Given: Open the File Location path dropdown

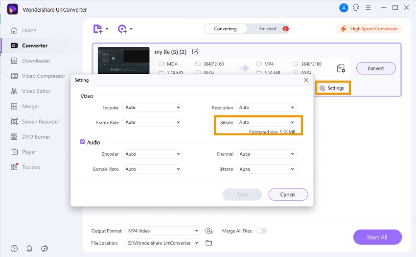Looking at the screenshot, I should pos(197,243).
